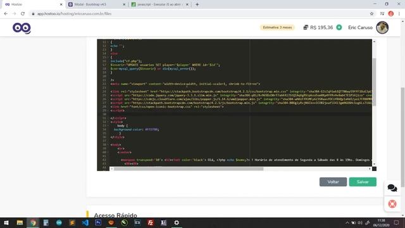Click the include("cf.php") line

pyautogui.click(x=126, y=61)
